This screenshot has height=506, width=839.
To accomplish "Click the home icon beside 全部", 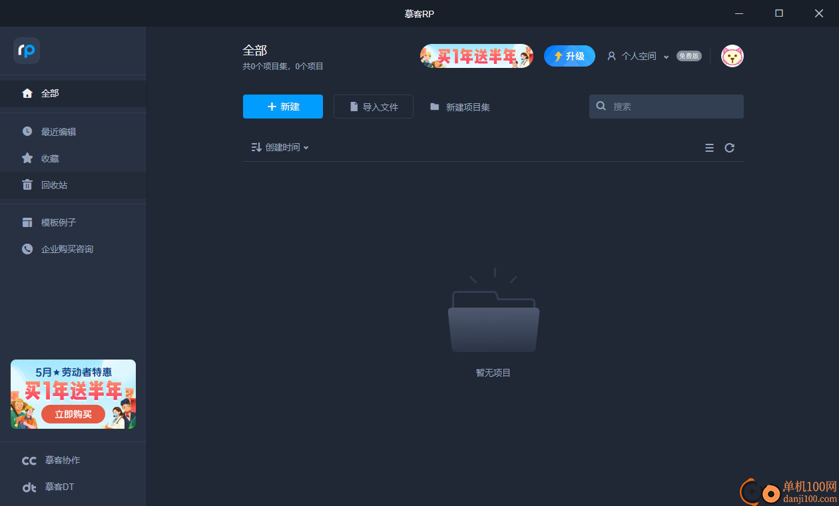I will pos(27,93).
